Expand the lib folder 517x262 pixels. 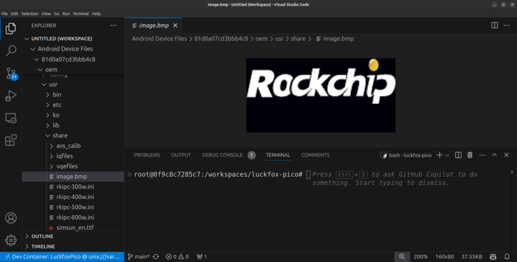point(73,125)
